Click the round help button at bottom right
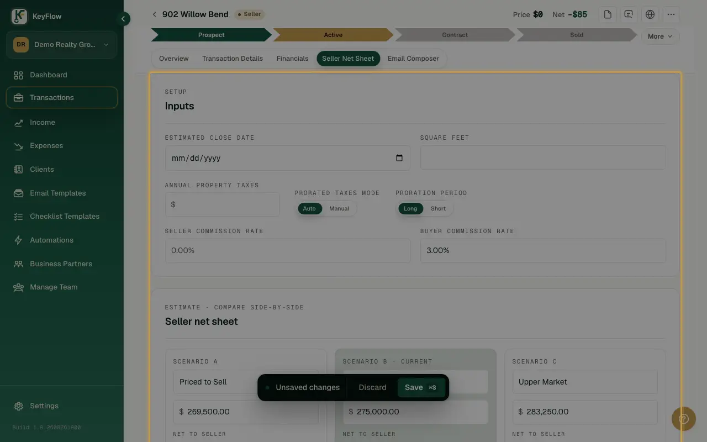Image resolution: width=707 pixels, height=442 pixels. point(683,419)
